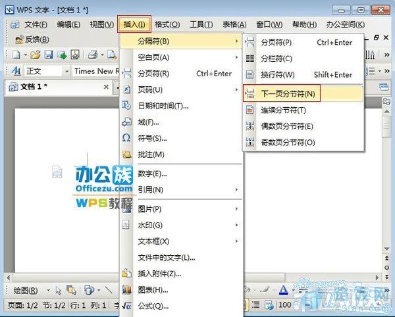
Task: Choose 分页符(P) in the submenu
Action: [x=303, y=42]
